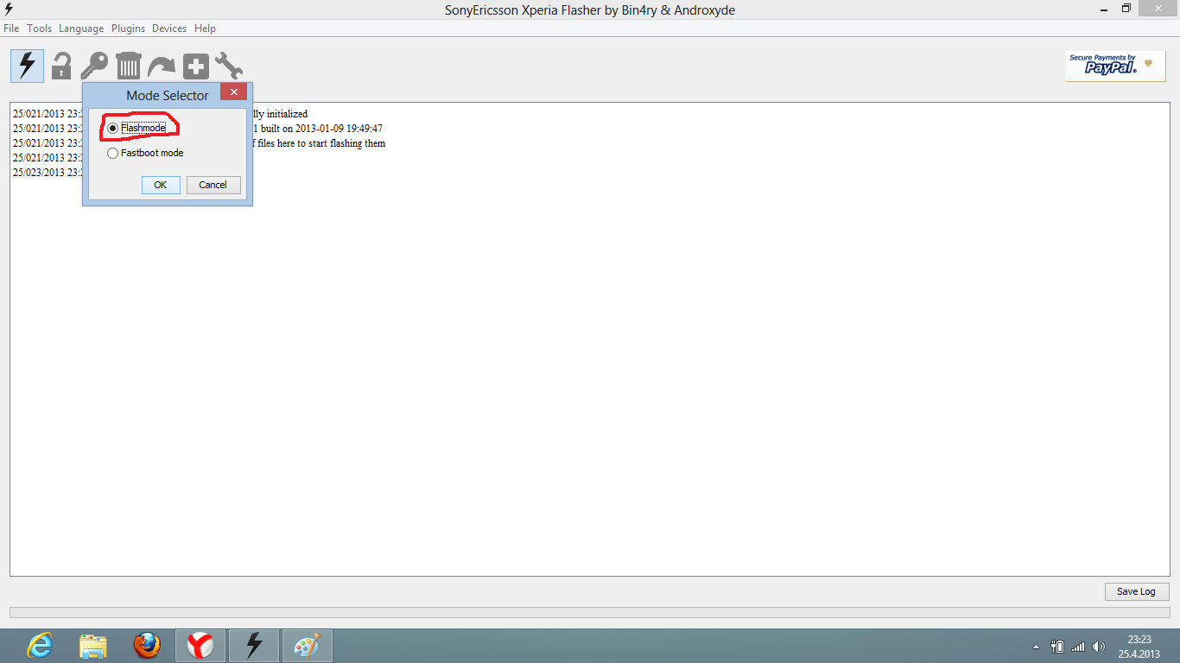This screenshot has height=663, width=1180.
Task: Show hidden system tray icons
Action: [1037, 647]
